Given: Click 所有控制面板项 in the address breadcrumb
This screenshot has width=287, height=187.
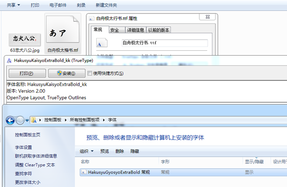Looking at the screenshot, I should (85, 120).
